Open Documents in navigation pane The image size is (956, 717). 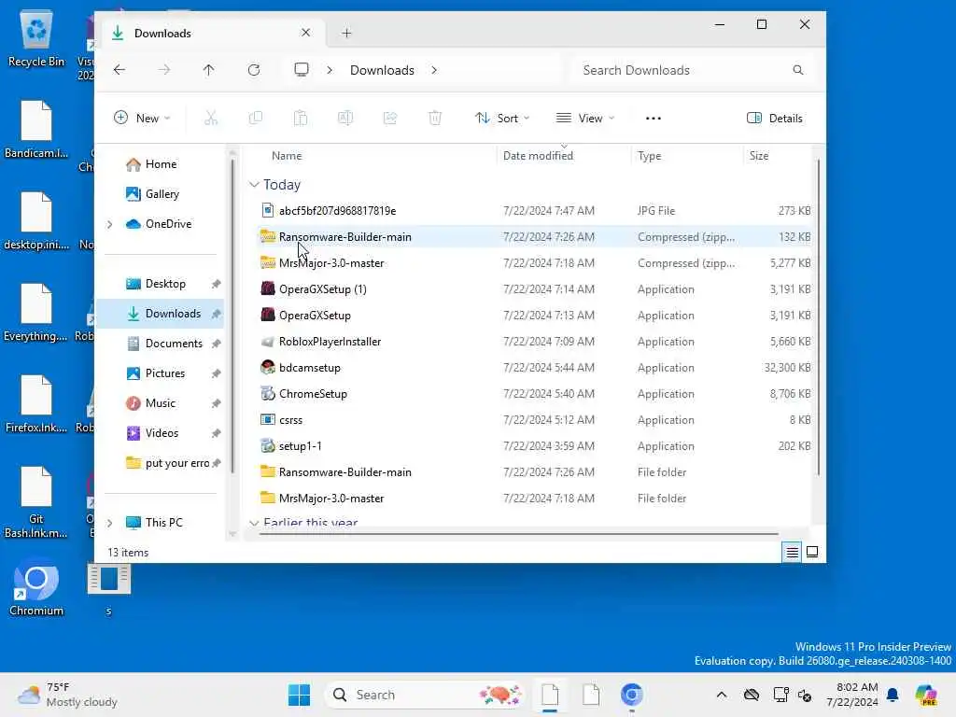(x=174, y=344)
